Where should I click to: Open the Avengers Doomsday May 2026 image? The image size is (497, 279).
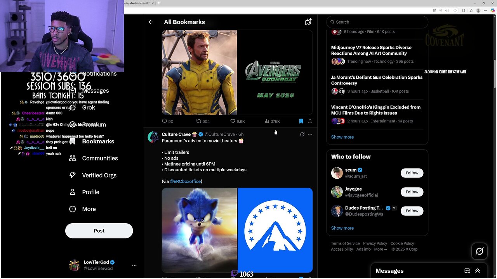[275, 72]
